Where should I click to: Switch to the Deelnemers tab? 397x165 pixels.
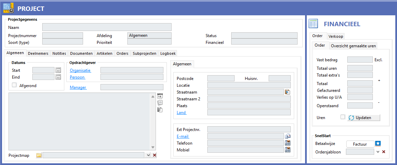(x=38, y=53)
